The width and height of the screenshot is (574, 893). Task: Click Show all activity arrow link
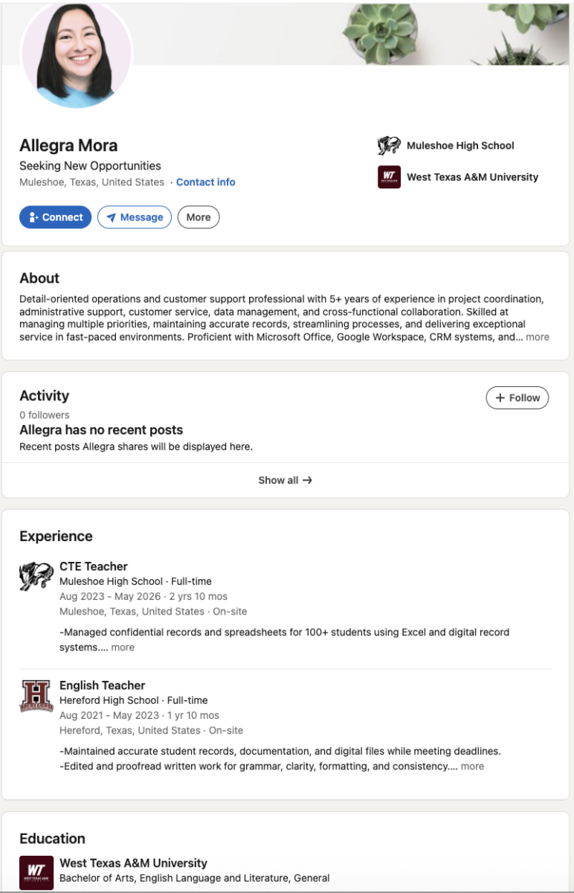286,480
